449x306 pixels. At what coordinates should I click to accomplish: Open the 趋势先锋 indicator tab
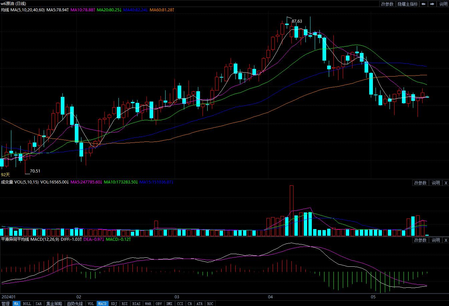click(75, 304)
